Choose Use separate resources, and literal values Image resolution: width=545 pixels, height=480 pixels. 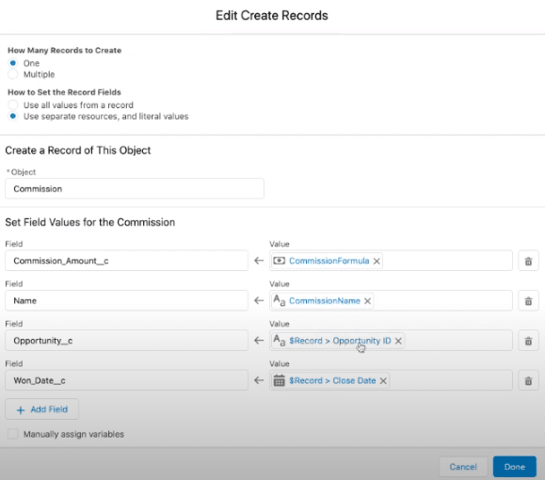(13, 116)
